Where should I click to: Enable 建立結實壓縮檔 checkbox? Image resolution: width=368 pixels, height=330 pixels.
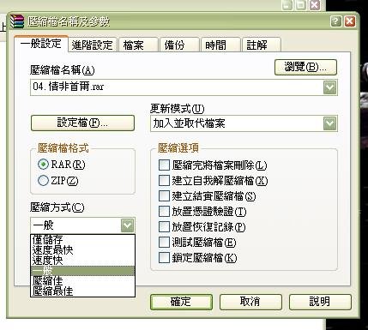tap(164, 196)
